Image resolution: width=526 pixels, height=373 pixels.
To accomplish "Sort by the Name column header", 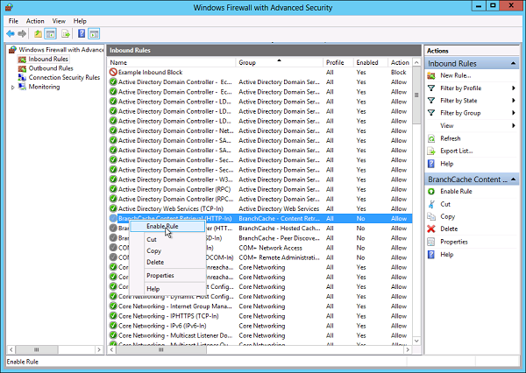I will tap(172, 63).
